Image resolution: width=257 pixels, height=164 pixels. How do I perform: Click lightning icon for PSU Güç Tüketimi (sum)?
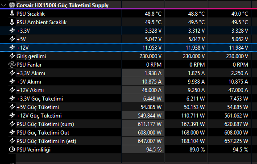pyautogui.click(x=12, y=124)
